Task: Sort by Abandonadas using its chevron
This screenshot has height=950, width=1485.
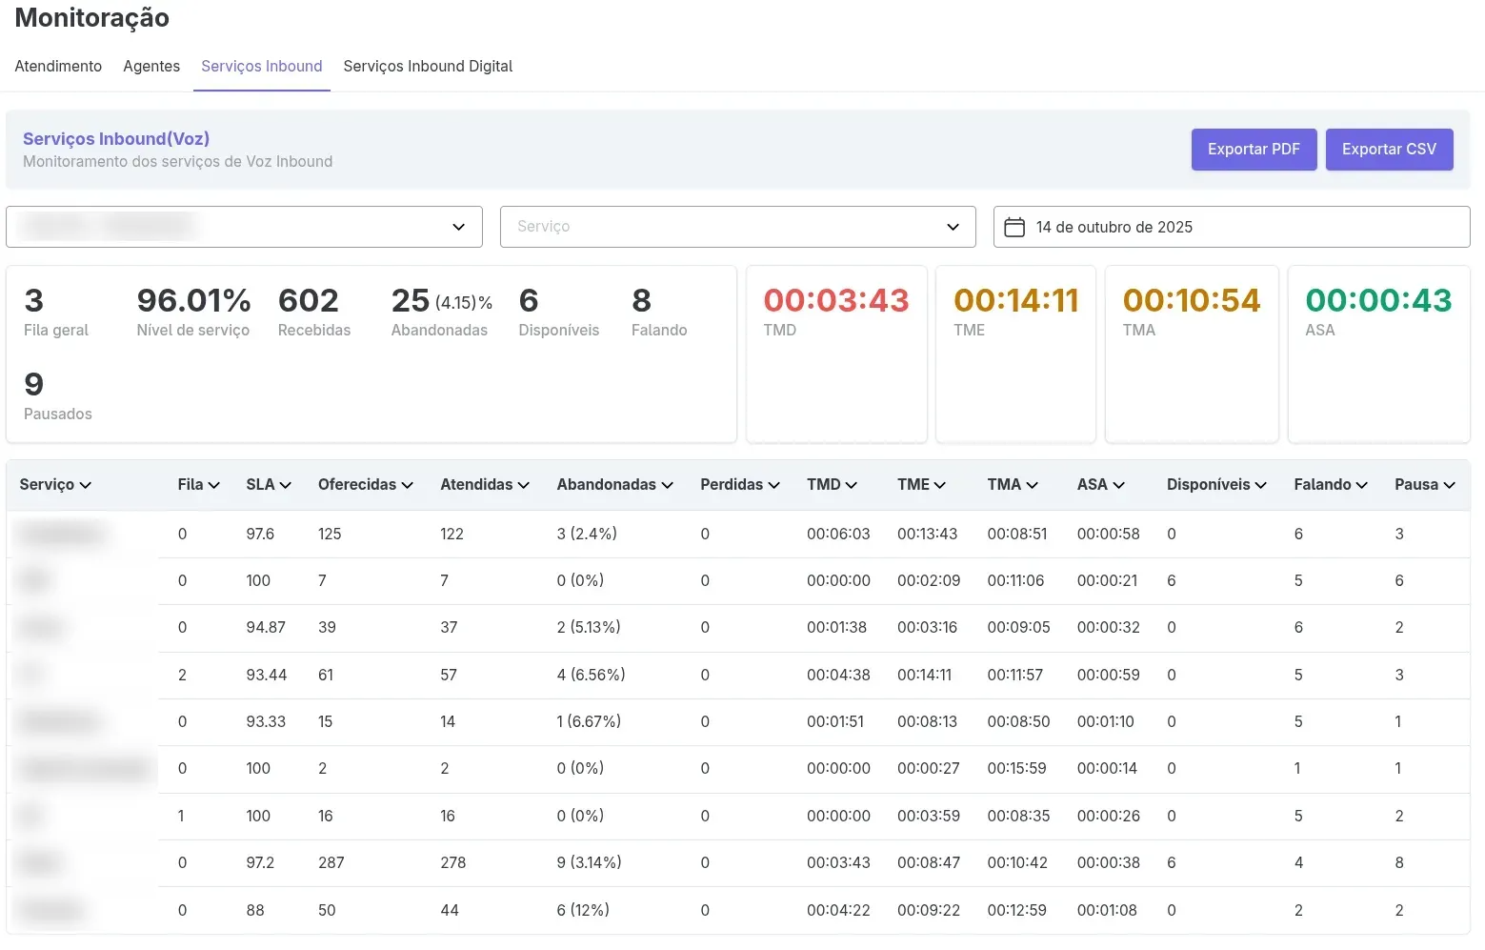Action: click(x=668, y=485)
